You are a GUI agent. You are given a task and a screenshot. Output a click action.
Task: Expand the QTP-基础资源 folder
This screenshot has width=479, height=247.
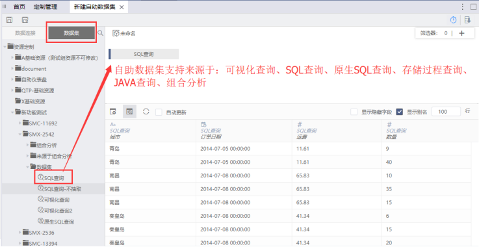(12, 90)
